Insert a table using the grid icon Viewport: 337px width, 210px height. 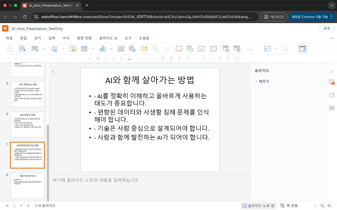(84, 49)
